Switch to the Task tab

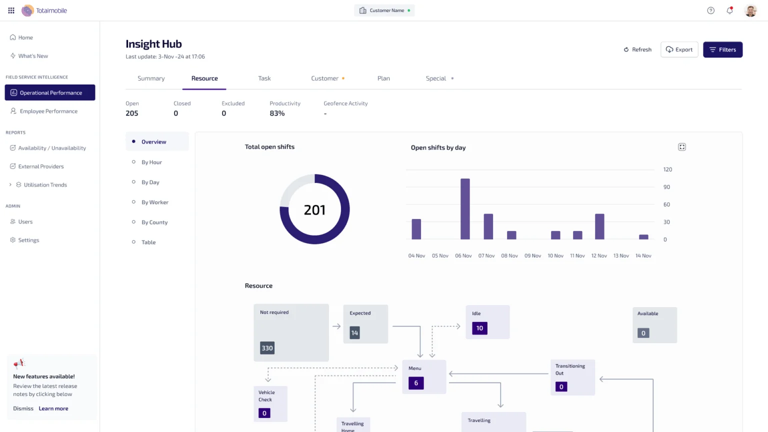264,78
